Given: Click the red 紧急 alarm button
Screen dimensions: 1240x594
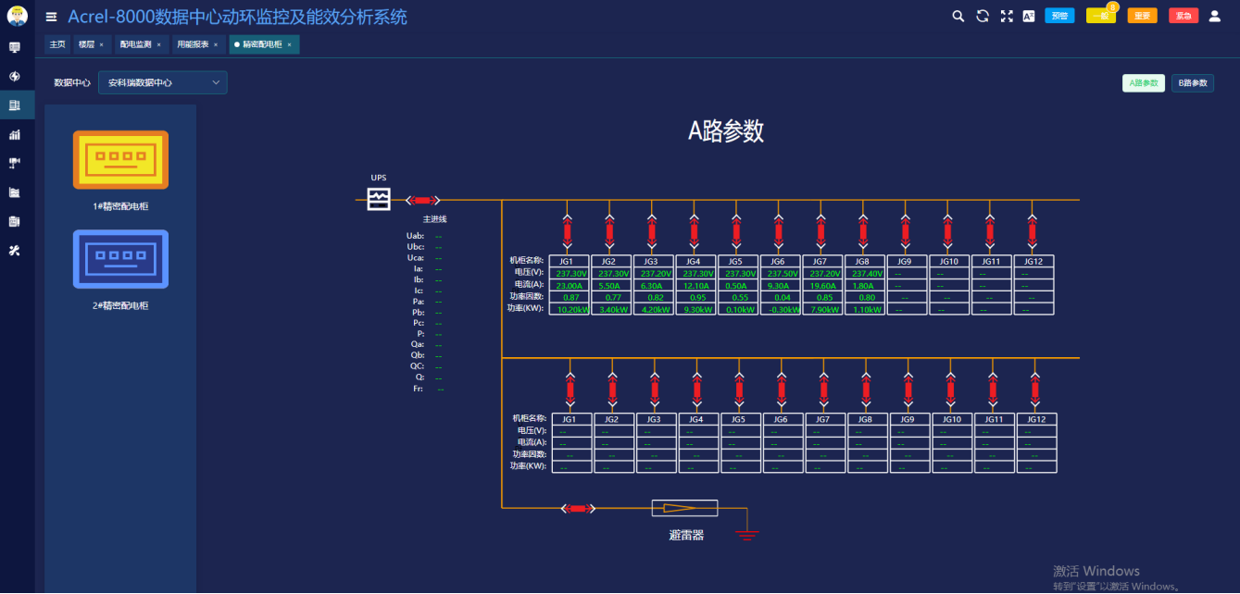Looking at the screenshot, I should (1184, 16).
